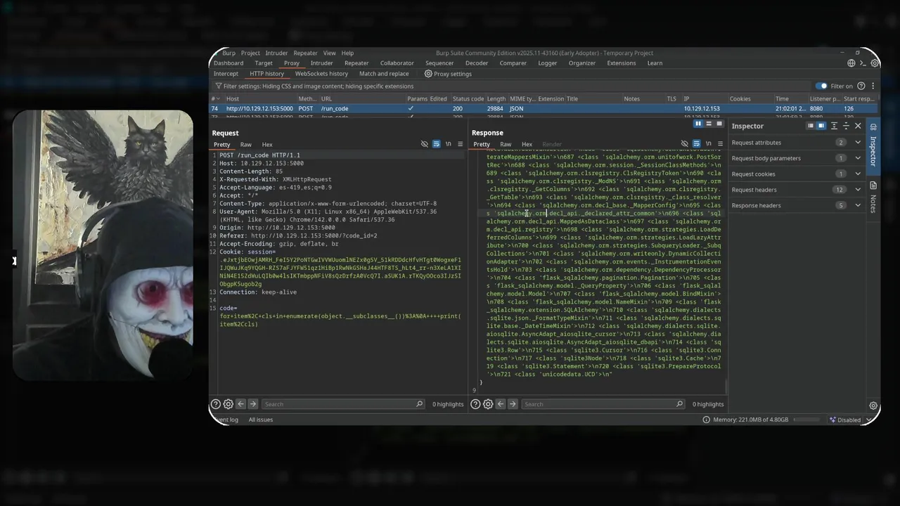Open the View menu
This screenshot has height=506, width=900.
tap(329, 53)
